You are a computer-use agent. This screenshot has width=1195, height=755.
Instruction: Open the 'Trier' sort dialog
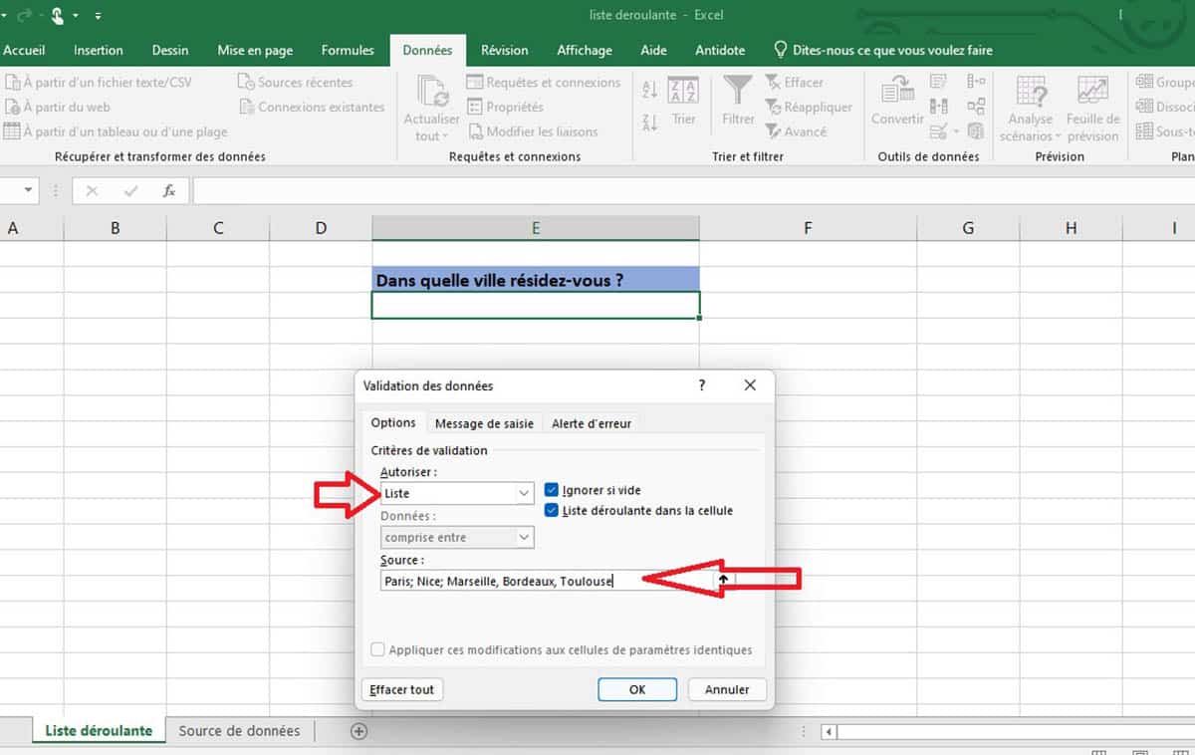(x=683, y=102)
